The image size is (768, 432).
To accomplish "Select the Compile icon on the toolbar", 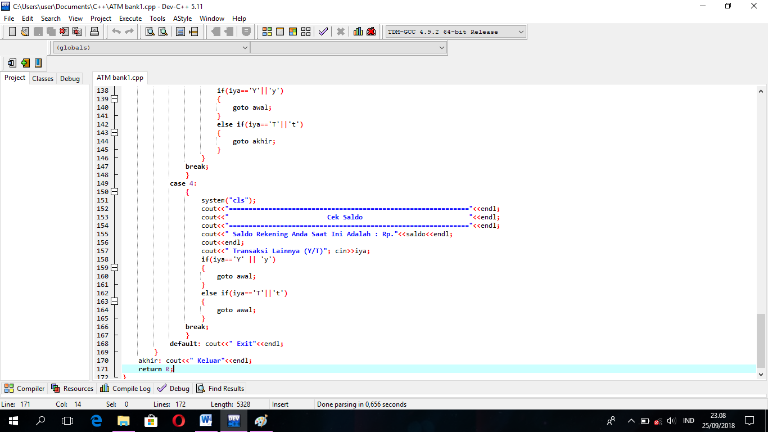I will point(266,31).
